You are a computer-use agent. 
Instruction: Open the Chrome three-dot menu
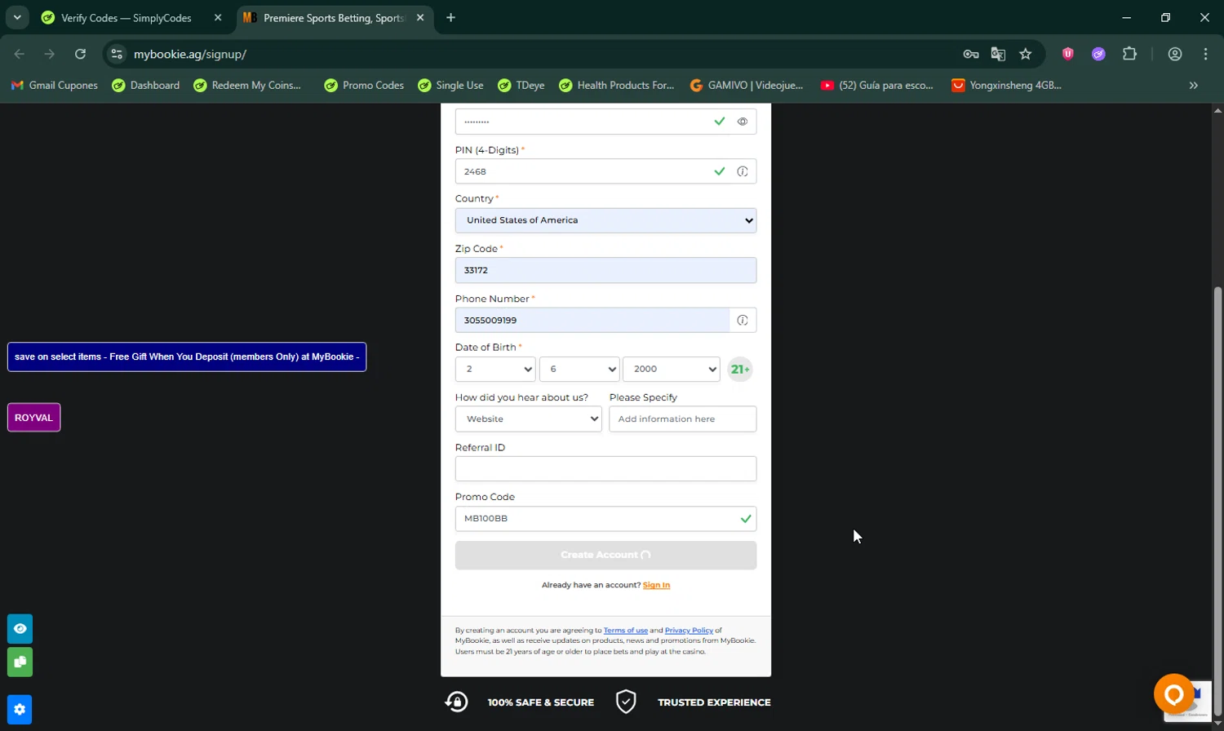(x=1205, y=54)
